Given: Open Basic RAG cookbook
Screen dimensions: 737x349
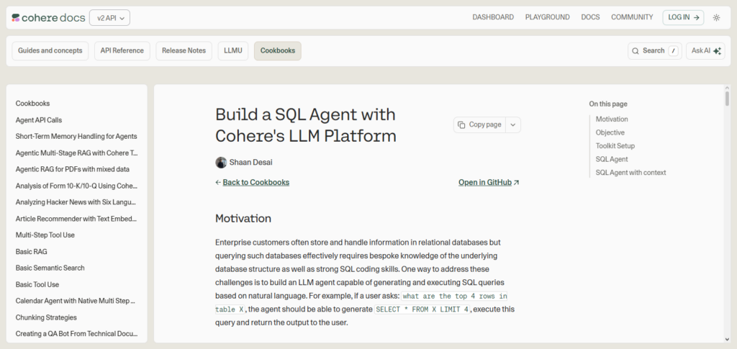Looking at the screenshot, I should tap(32, 251).
